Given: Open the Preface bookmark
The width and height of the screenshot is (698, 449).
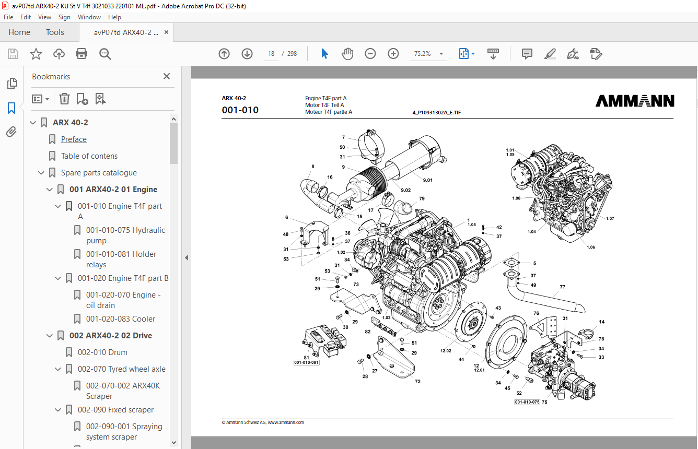Looking at the screenshot, I should pos(74,139).
